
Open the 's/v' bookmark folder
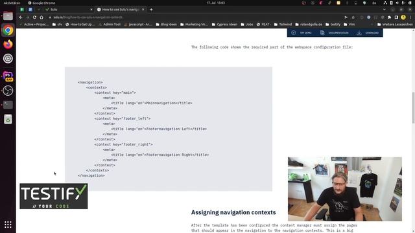click(57, 25)
